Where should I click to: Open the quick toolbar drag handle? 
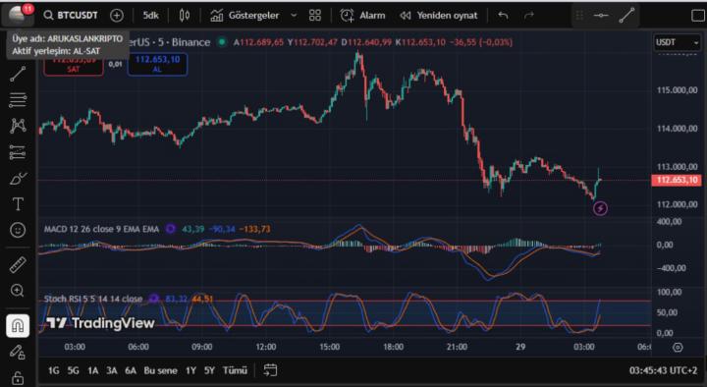tap(580, 16)
